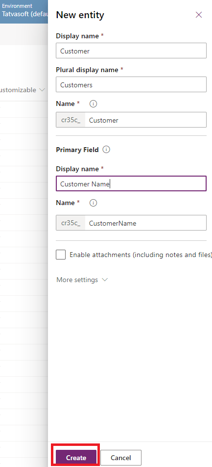Focus the Customer Name primary field display name
Screen dimensions: 212x467
point(131,183)
